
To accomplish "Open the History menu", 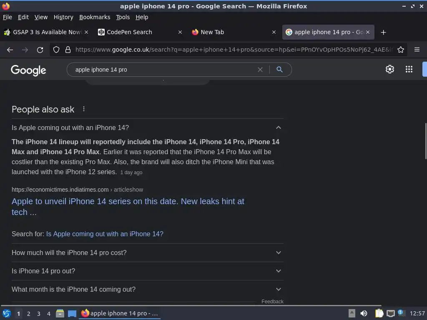I will click(x=63, y=17).
